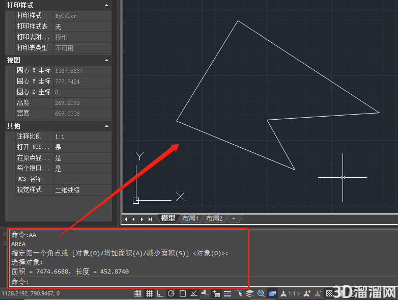
Task: Click the 宽度 value 659.0306
Action: tap(82, 113)
